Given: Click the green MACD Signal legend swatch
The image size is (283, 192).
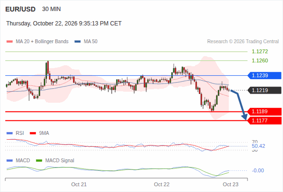Looking at the screenshot, I should tap(39, 160).
